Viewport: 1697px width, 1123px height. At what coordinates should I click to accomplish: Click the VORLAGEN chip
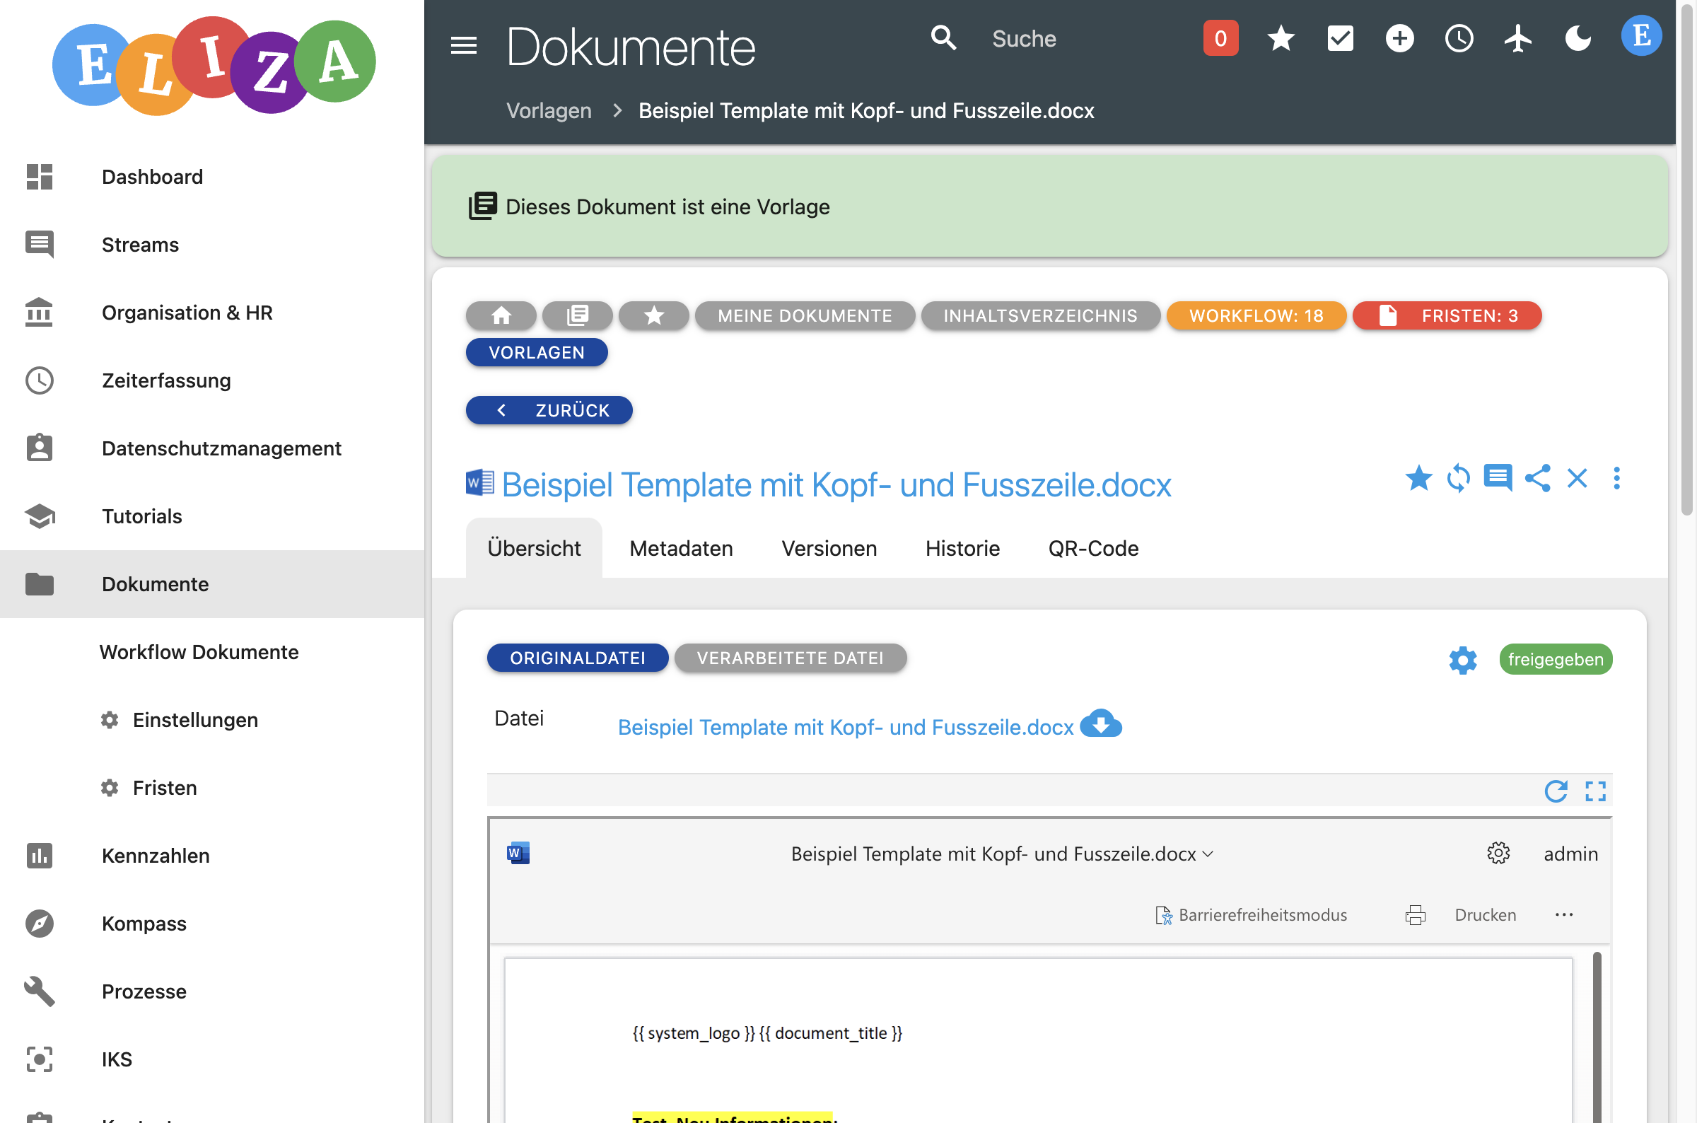click(536, 352)
